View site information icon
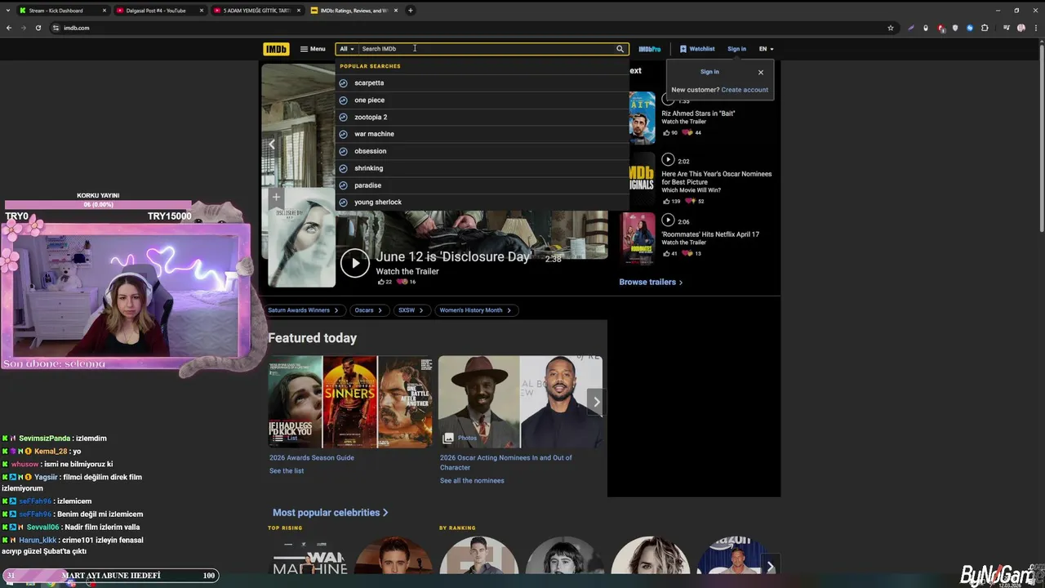 click(x=56, y=28)
